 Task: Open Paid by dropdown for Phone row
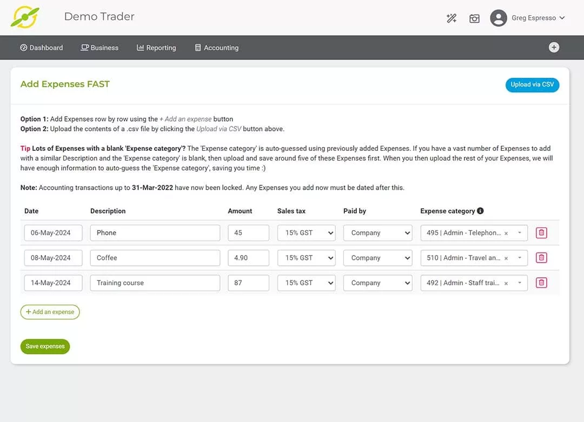pos(377,233)
